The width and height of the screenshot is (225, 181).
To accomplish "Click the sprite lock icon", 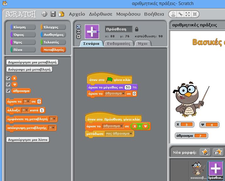I will tap(137, 29).
